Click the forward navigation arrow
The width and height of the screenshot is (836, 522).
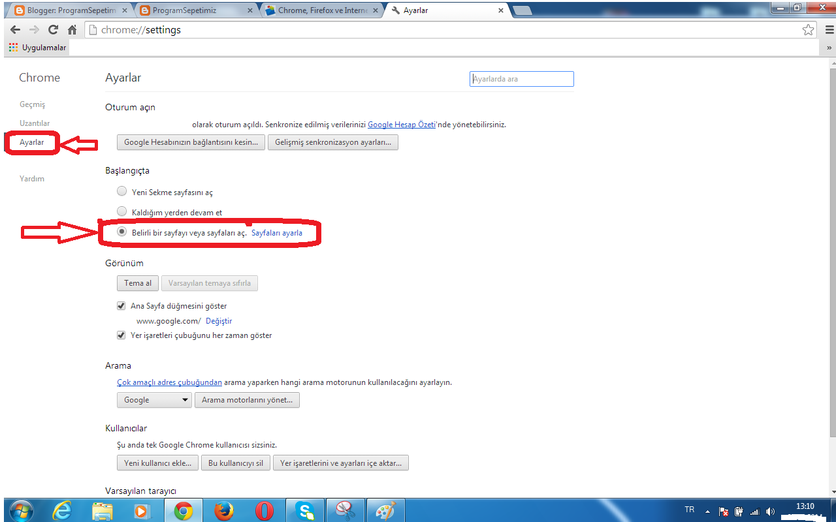click(x=34, y=30)
